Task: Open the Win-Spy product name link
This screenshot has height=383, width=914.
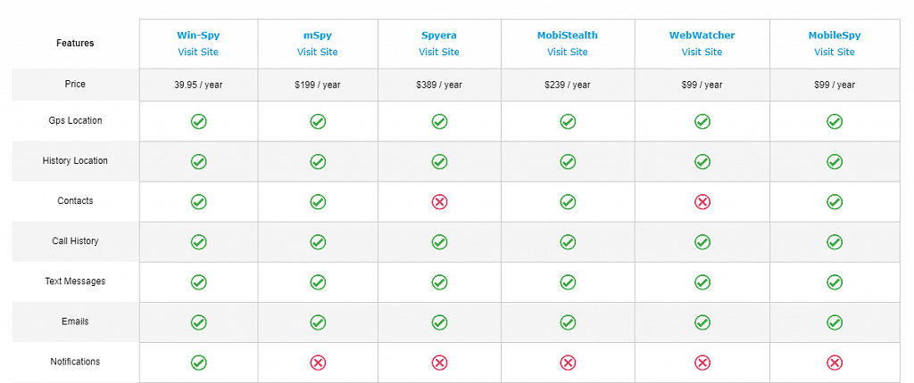Action: (x=198, y=36)
